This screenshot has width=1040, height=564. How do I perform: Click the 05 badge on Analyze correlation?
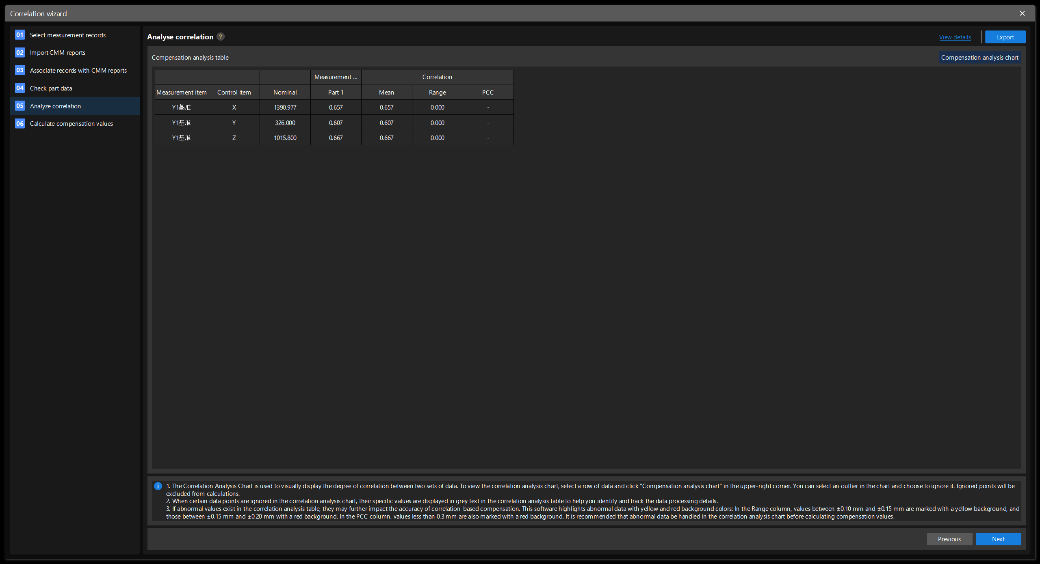click(x=19, y=106)
